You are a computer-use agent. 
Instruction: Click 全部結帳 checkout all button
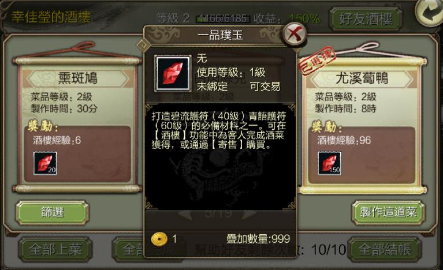tap(385, 250)
